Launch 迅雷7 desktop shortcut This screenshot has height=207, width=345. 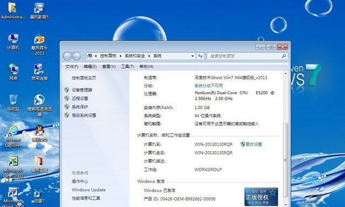tap(39, 195)
